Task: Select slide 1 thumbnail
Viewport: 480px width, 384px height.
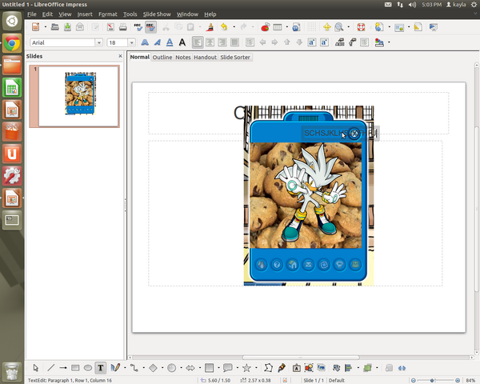Action: point(78,97)
